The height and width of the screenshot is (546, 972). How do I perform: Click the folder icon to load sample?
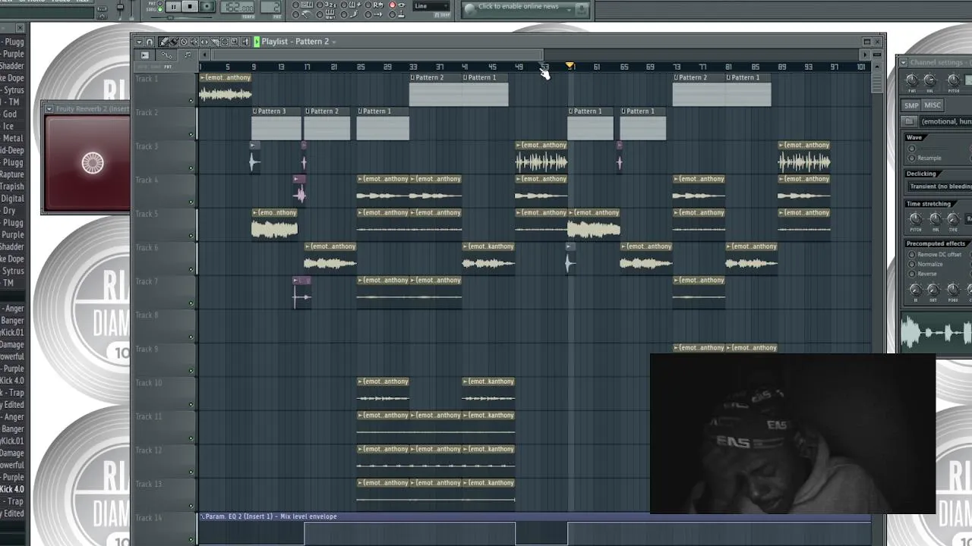[909, 121]
